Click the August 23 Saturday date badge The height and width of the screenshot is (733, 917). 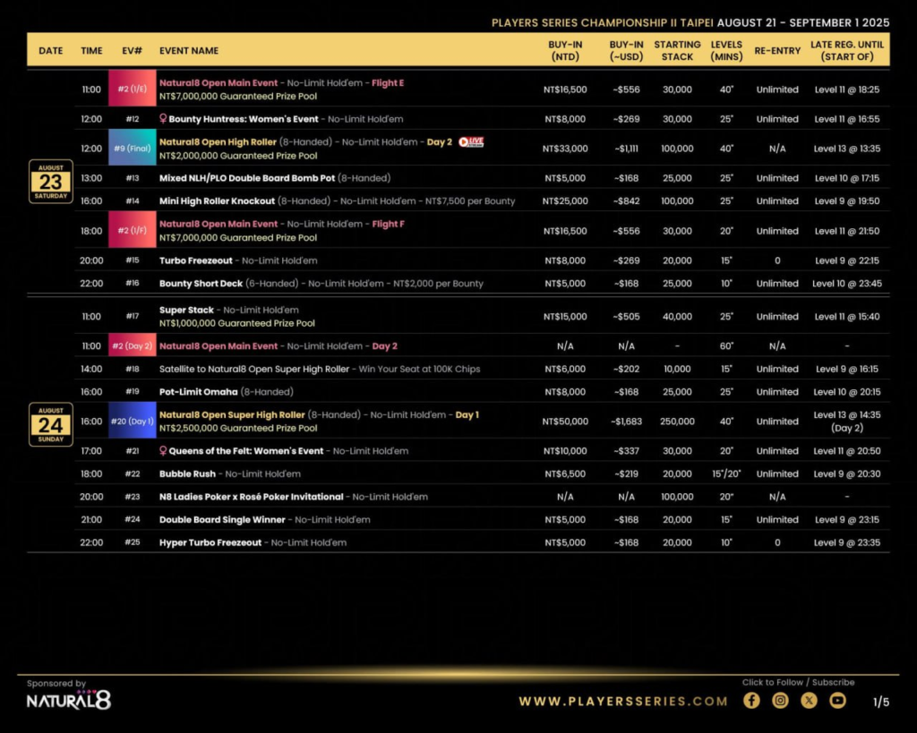(50, 182)
